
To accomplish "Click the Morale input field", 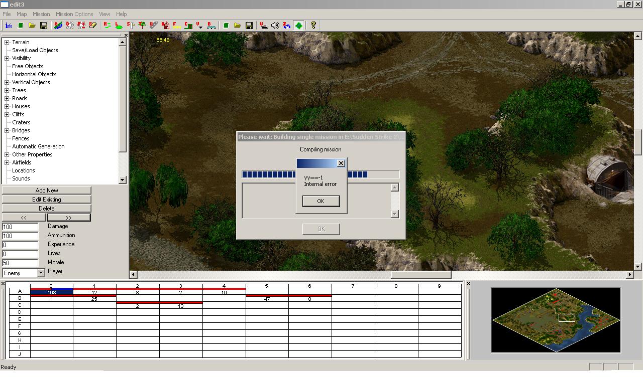I will coord(20,263).
